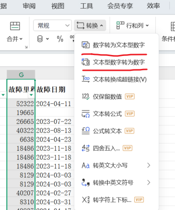This screenshot has height=210, width=175.
Task: Click the 合并 cells icon
Action: [x=15, y=26]
